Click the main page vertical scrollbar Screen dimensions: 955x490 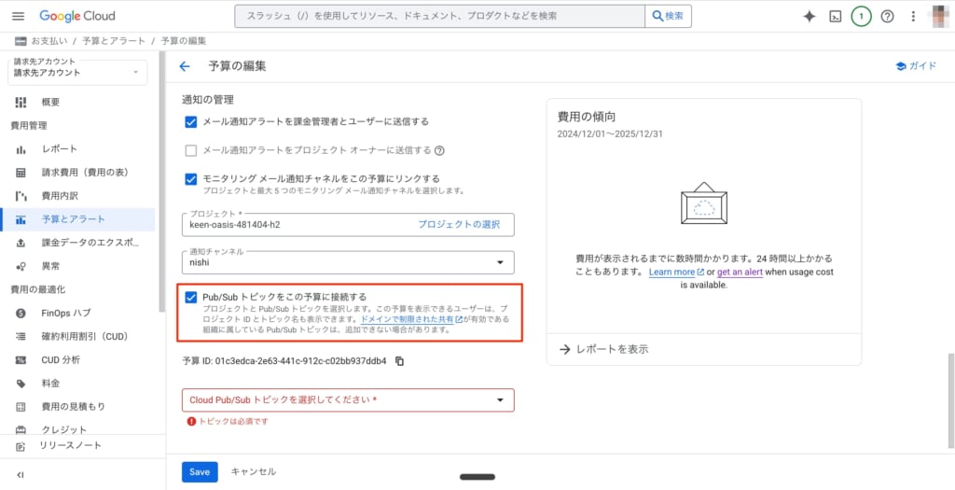pyautogui.click(x=951, y=400)
